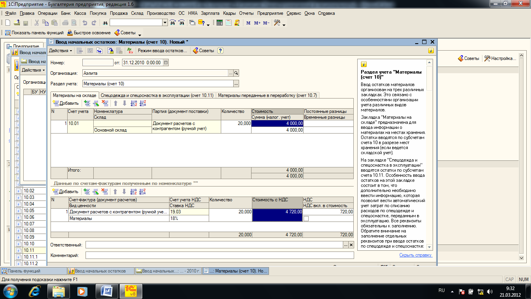Open the Файл menu
Screen dimensions: 531x299
10,13
